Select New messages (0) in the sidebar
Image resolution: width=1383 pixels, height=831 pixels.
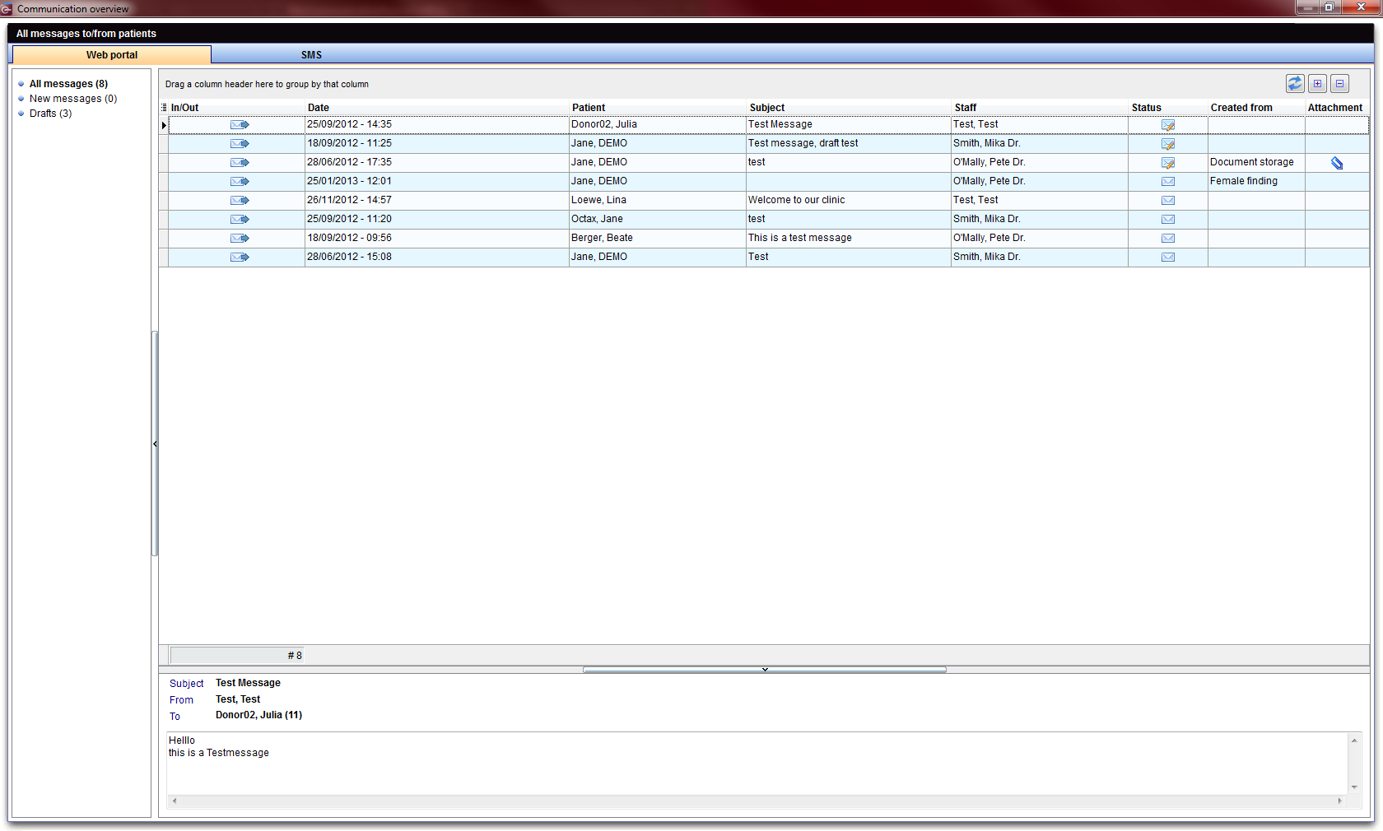point(73,99)
